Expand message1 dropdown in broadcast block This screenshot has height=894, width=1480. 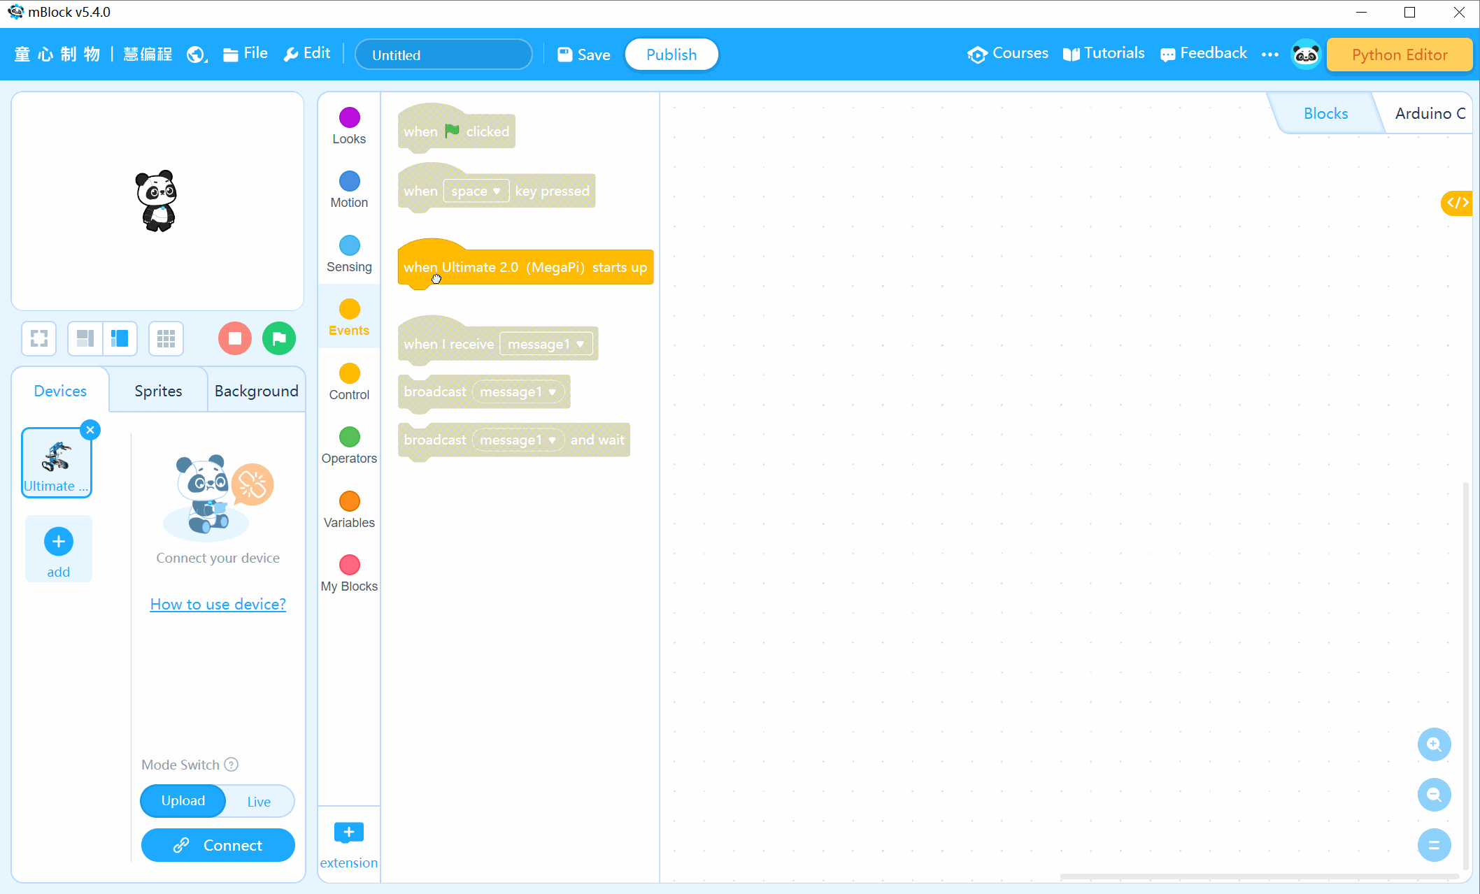550,391
